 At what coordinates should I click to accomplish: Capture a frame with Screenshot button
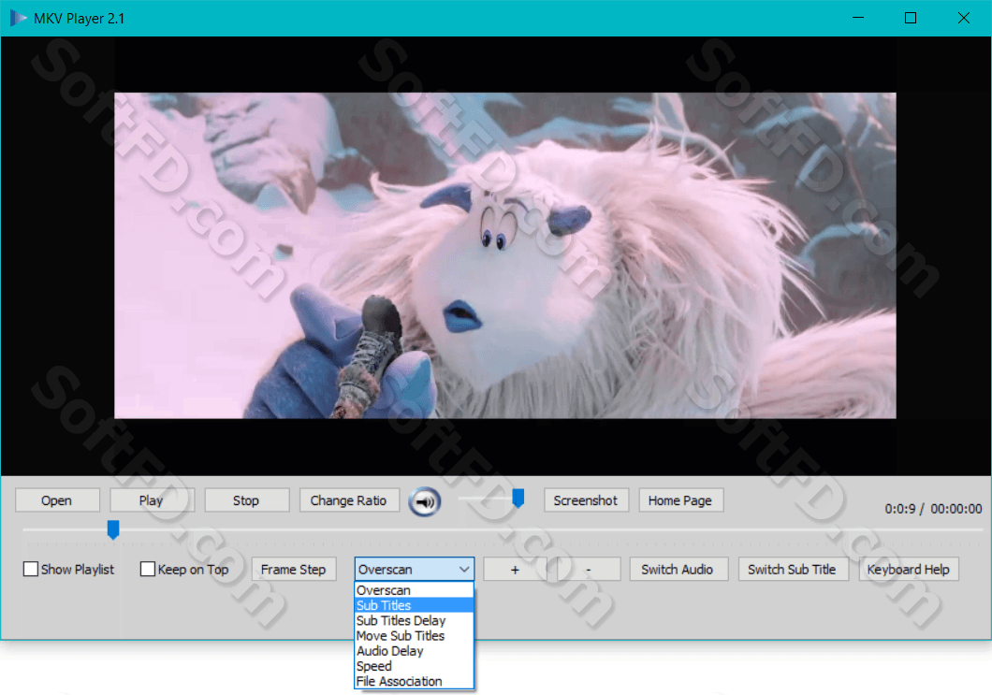pyautogui.click(x=586, y=500)
